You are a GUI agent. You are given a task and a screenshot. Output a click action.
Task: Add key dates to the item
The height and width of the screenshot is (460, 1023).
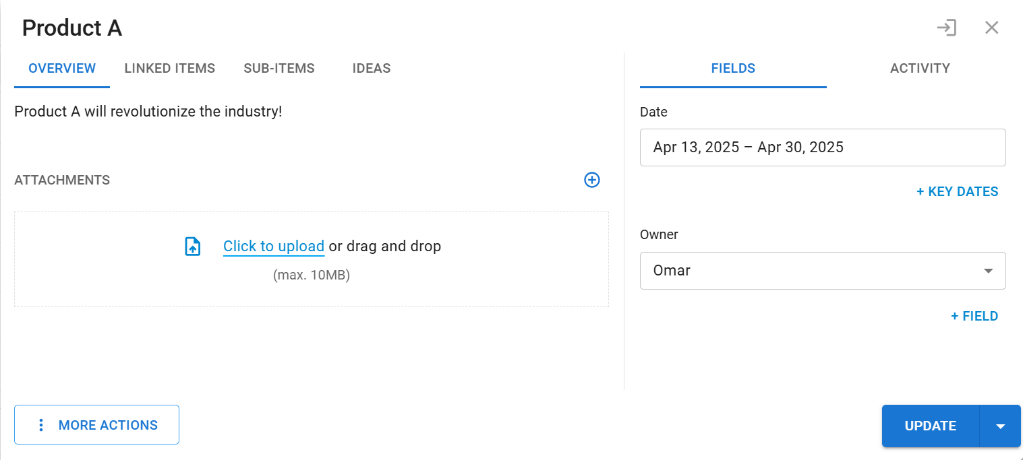coord(957,191)
